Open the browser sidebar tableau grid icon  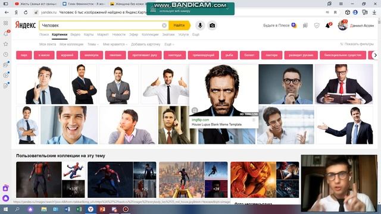[5, 23]
